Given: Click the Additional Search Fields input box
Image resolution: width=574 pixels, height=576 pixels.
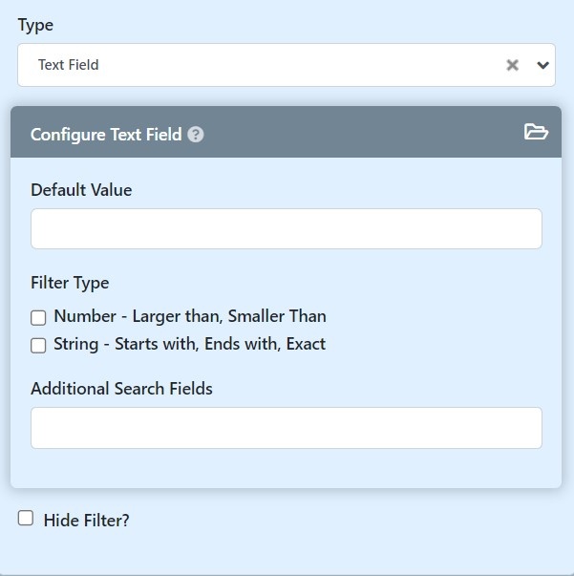Looking at the screenshot, I should pos(286,428).
